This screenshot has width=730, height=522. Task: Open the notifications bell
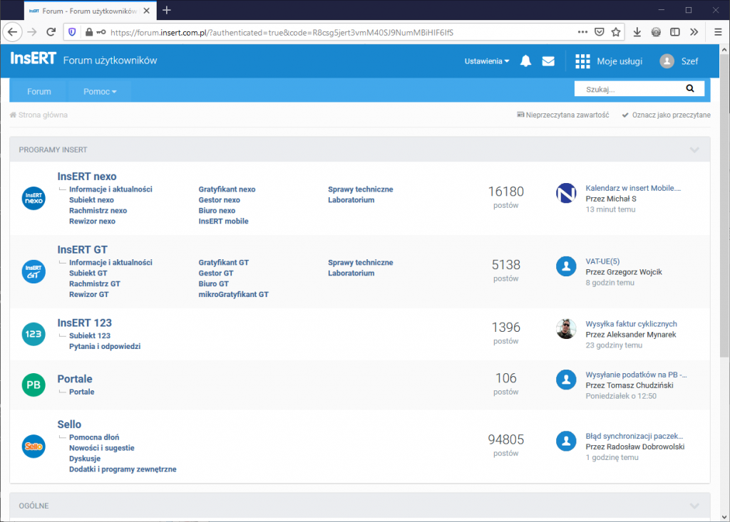pyautogui.click(x=525, y=61)
